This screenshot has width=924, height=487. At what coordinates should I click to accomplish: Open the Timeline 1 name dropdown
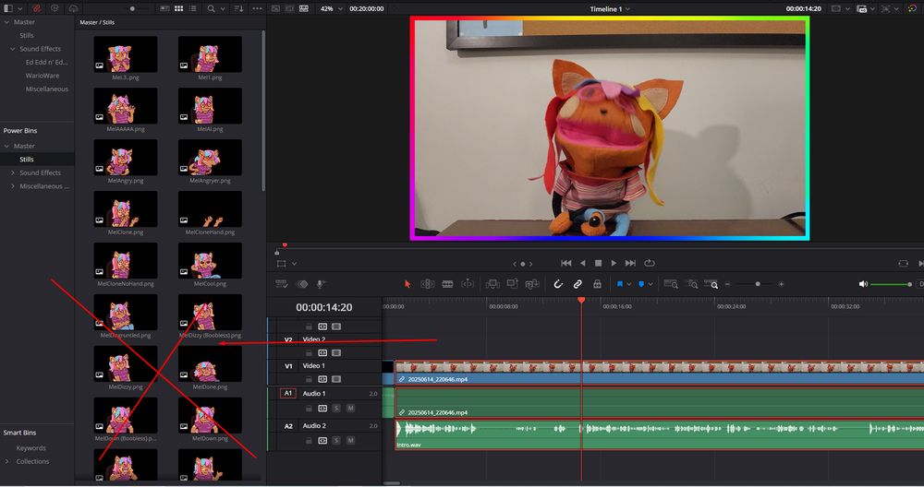[627, 9]
